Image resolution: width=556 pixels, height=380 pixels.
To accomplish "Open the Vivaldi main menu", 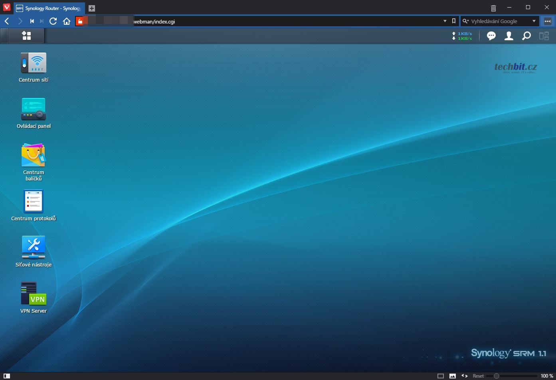I will pos(7,8).
